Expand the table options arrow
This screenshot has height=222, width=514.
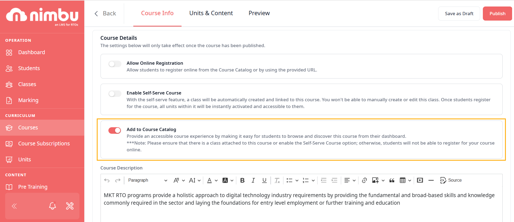(410, 181)
